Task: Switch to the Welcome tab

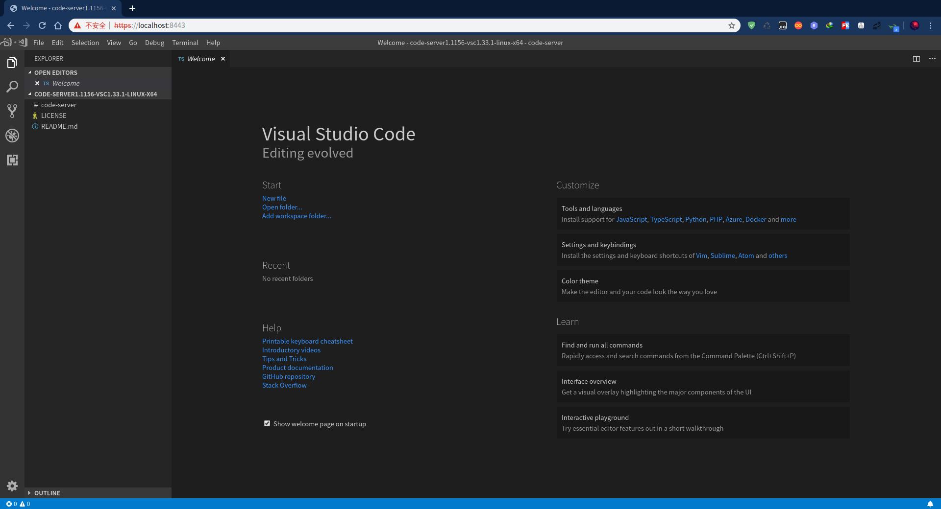Action: 200,59
